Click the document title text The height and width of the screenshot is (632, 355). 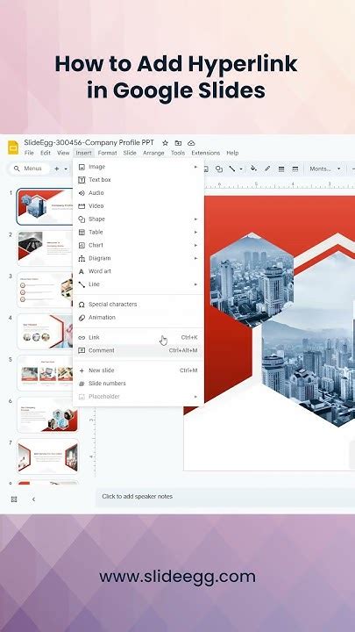pos(89,143)
